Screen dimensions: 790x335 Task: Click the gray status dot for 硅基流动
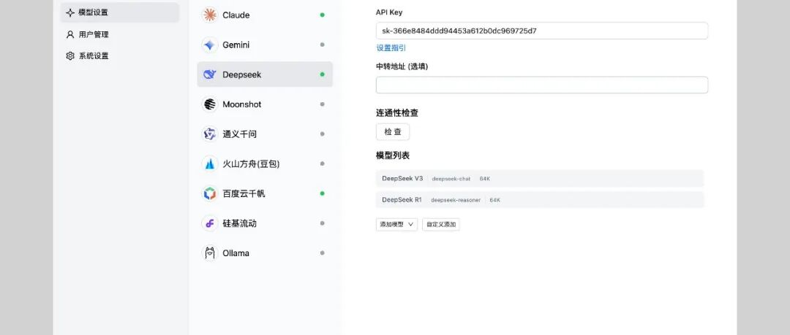[x=323, y=223]
